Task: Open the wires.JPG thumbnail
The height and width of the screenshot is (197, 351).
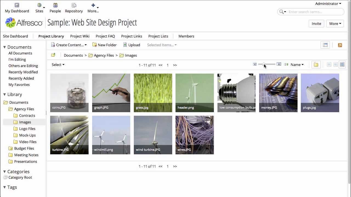Action: coord(194,135)
